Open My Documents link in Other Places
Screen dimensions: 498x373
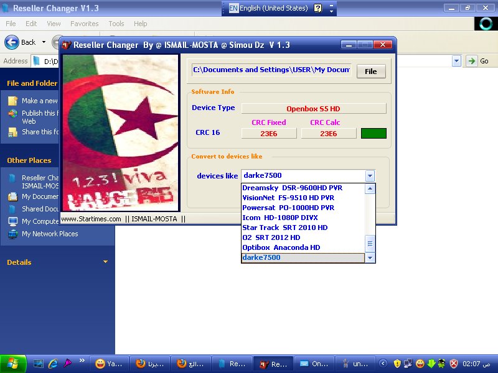[34, 196]
